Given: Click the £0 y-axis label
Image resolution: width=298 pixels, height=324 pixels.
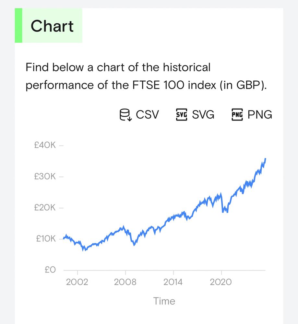Looking at the screenshot, I should pos(51,270).
